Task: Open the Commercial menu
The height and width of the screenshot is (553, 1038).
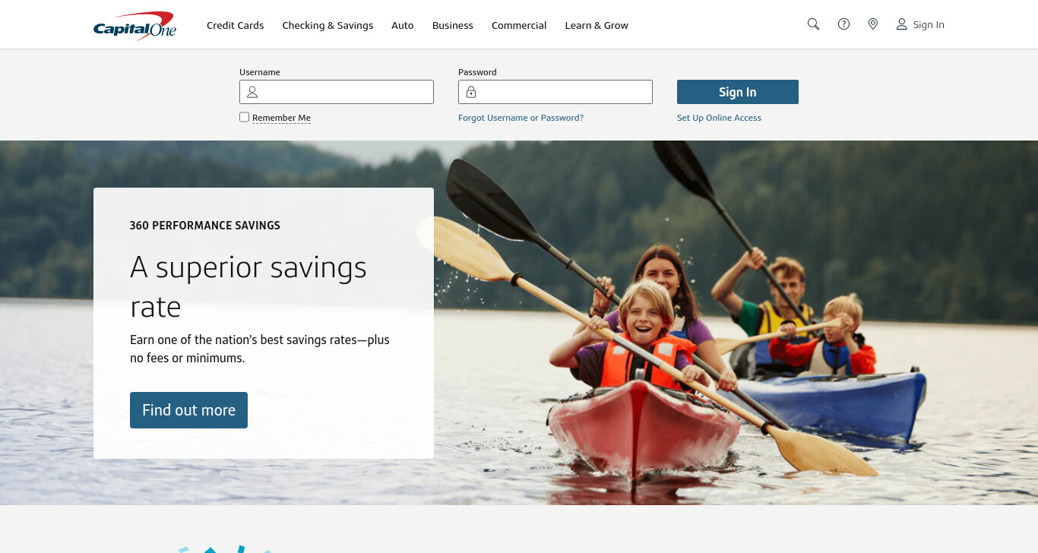Action: 519,25
